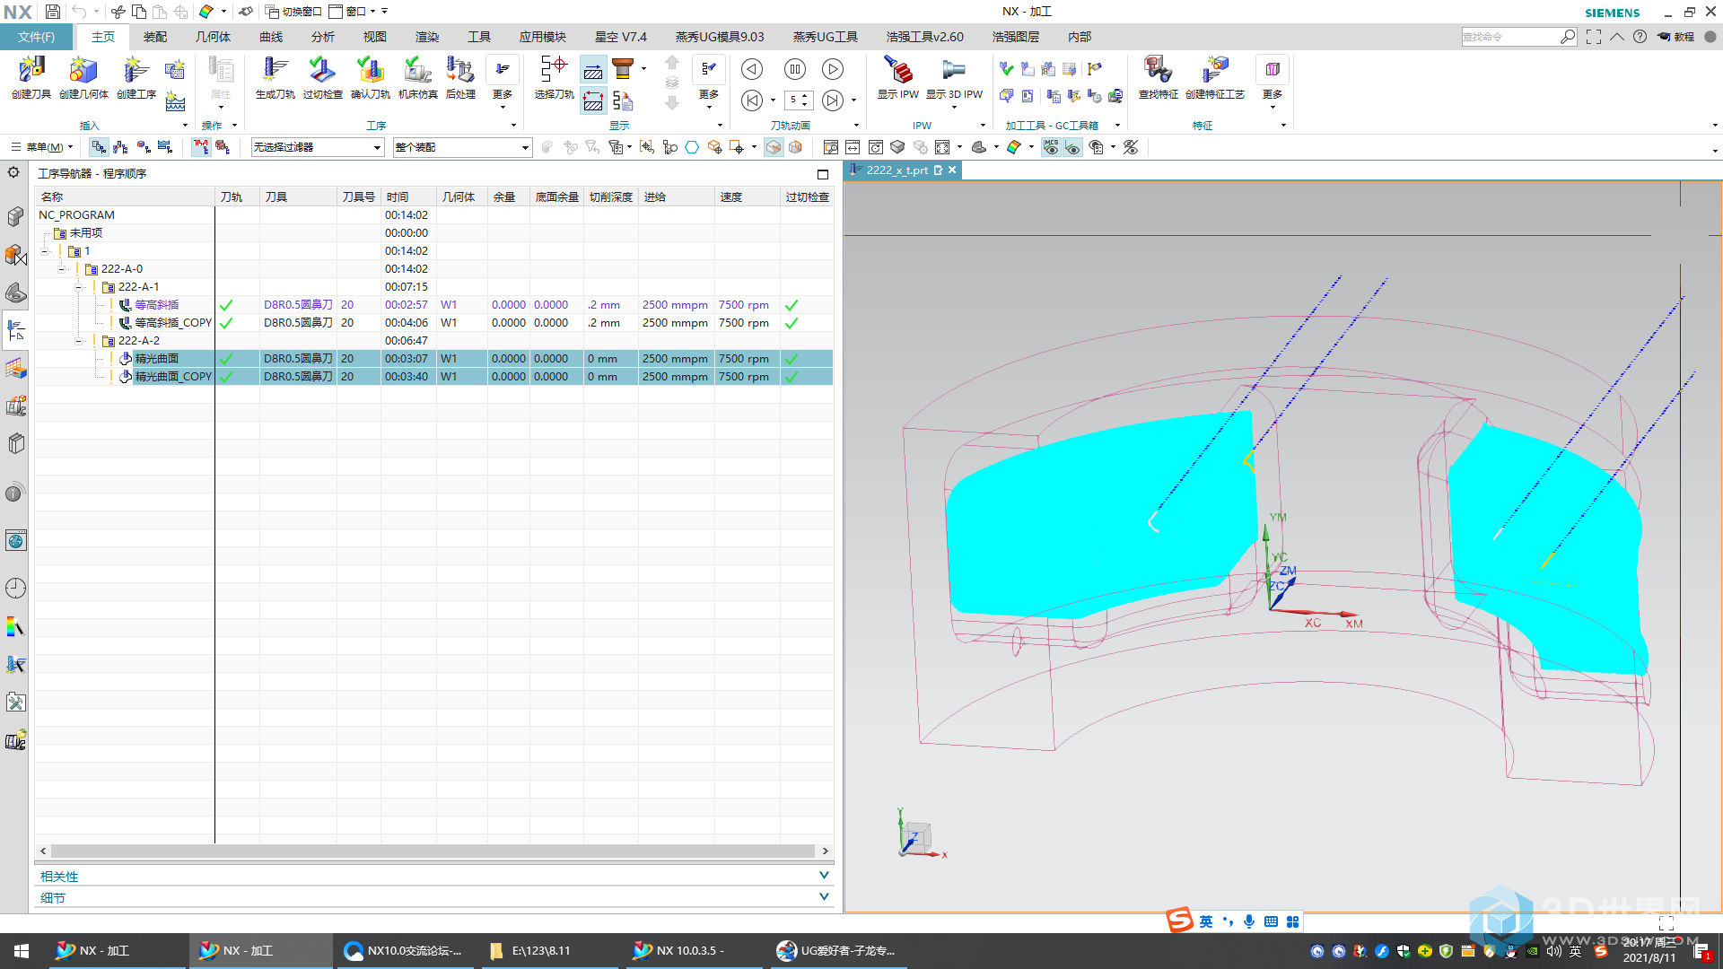Play tool path animation backward
This screenshot has height=969, width=1723.
pyautogui.click(x=752, y=69)
